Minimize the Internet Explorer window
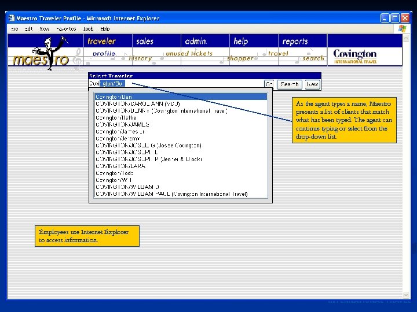Image resolution: width=417 pixels, height=312 pixels. 385,18
